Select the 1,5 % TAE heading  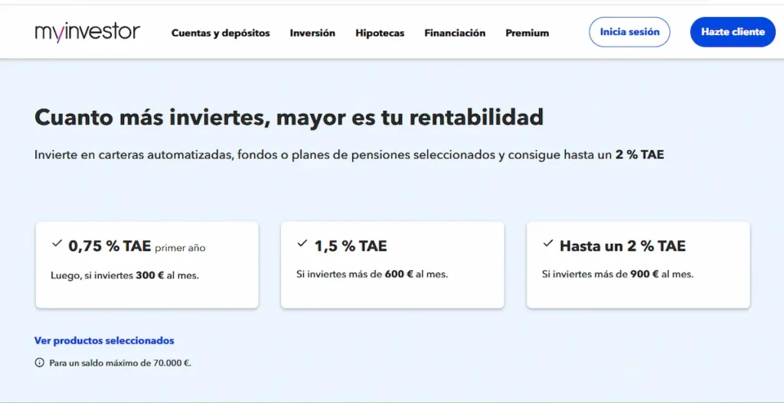pos(351,245)
